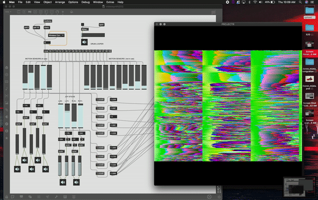
Task: Click the circular target icon at bottom right of patcher
Action: click(x=209, y=197)
